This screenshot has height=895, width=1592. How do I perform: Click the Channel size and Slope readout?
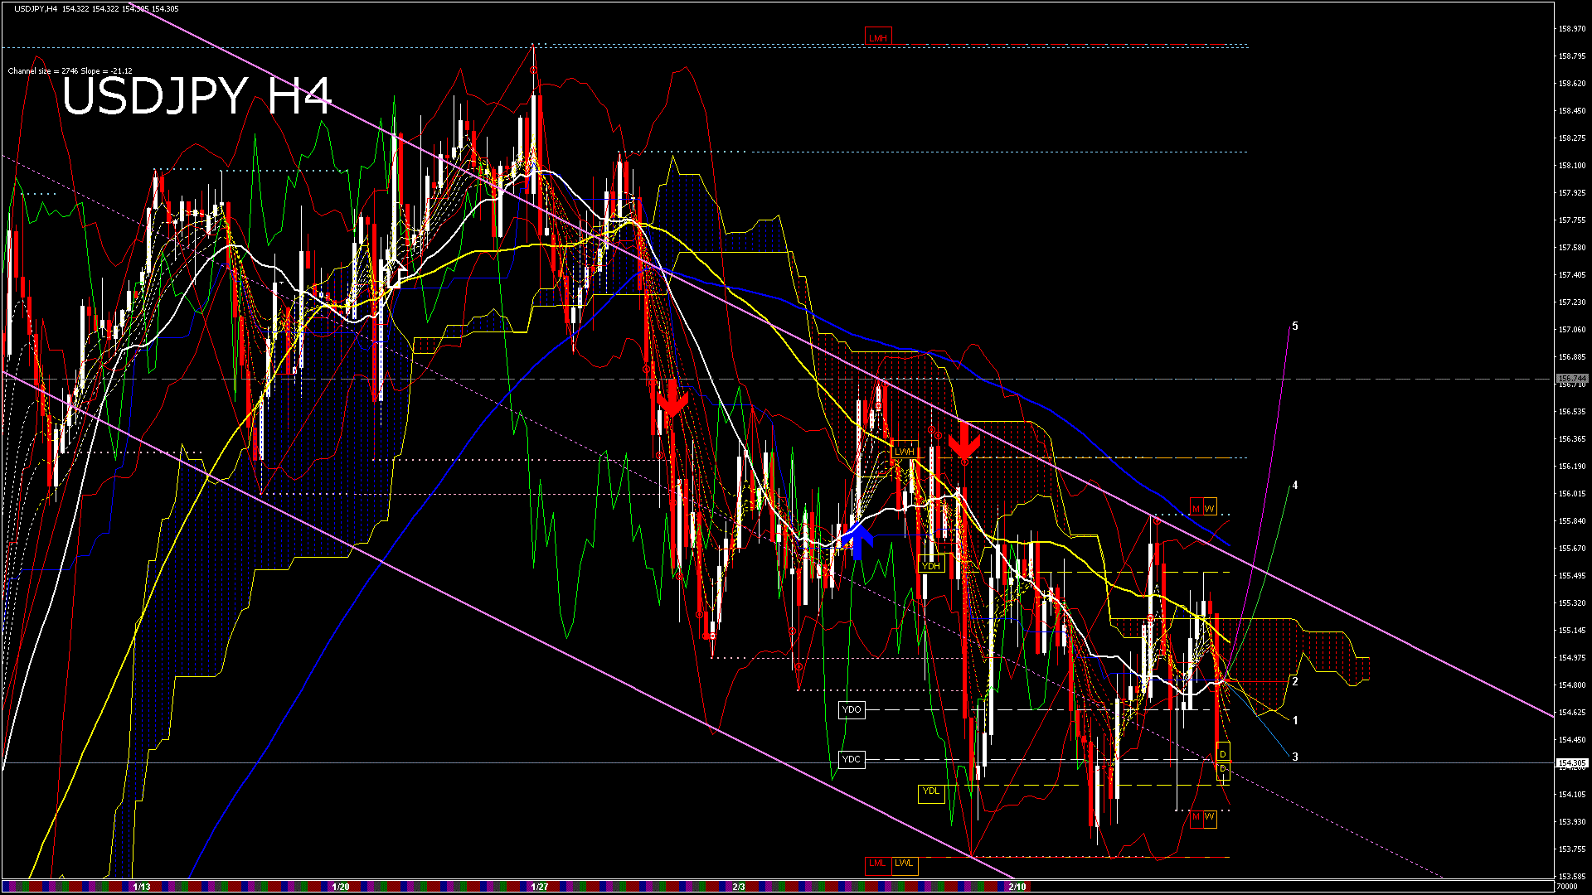(x=70, y=71)
